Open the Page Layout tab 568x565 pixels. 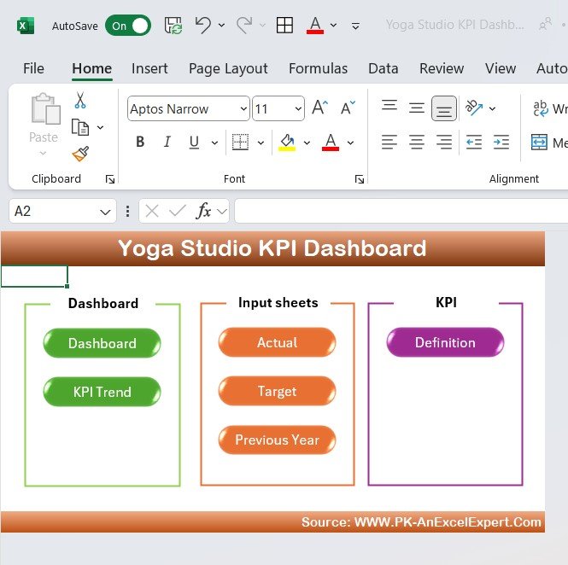(x=228, y=68)
